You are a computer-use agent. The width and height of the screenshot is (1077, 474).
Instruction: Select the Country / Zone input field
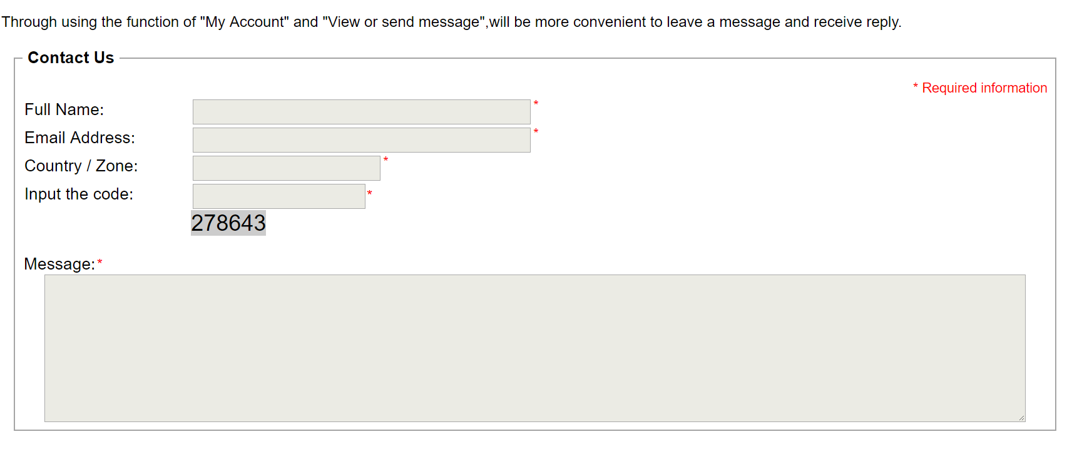pyautogui.click(x=286, y=168)
